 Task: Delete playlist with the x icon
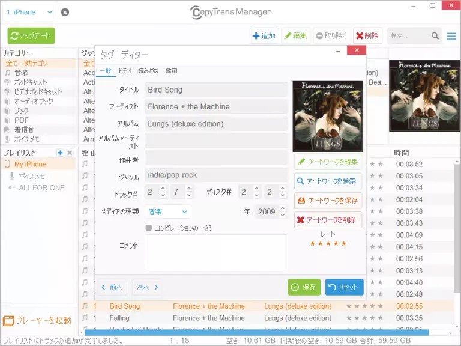coord(70,153)
